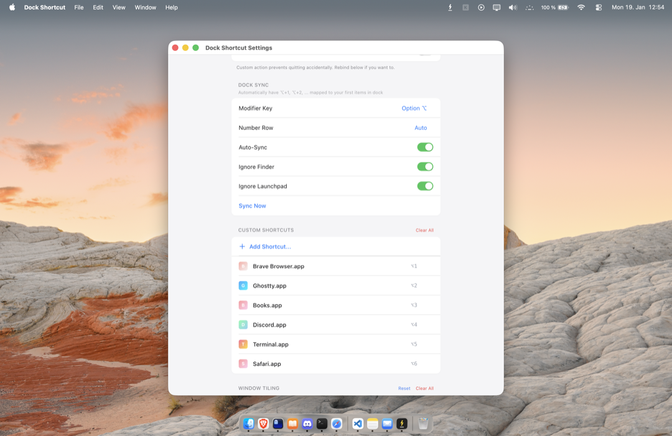The width and height of the screenshot is (672, 436).
Task: Open Visual Studio Code from the Dock
Action: [x=358, y=424]
